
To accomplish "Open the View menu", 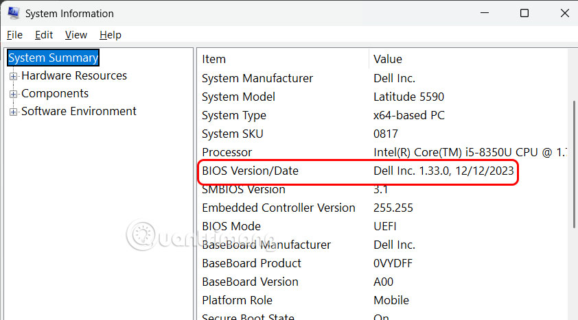I will click(x=76, y=35).
